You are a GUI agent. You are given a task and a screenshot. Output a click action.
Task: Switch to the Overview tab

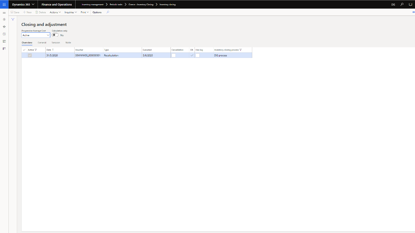click(x=27, y=43)
